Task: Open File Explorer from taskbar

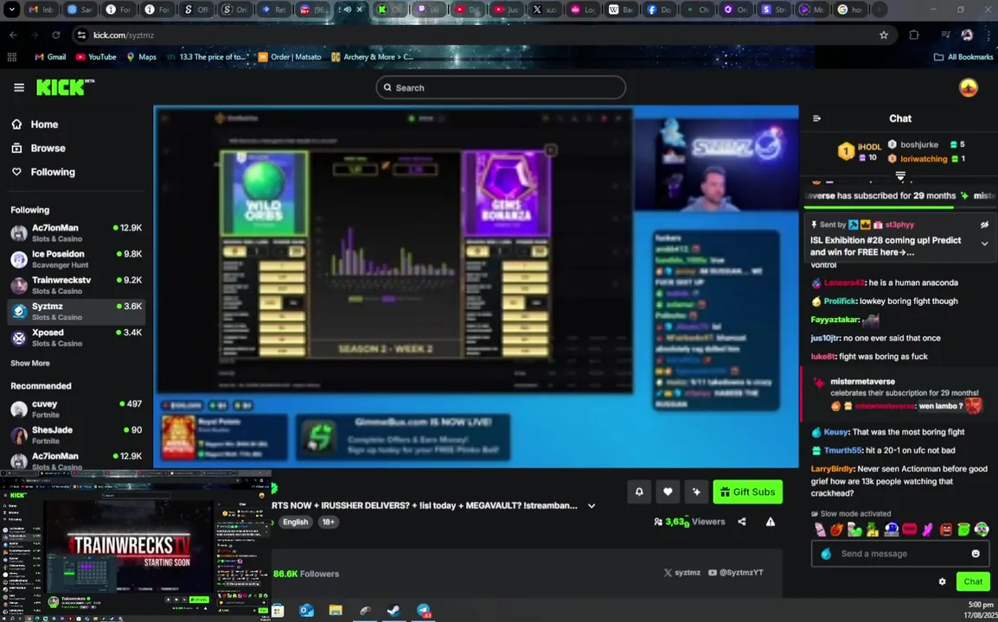Action: pos(336,611)
